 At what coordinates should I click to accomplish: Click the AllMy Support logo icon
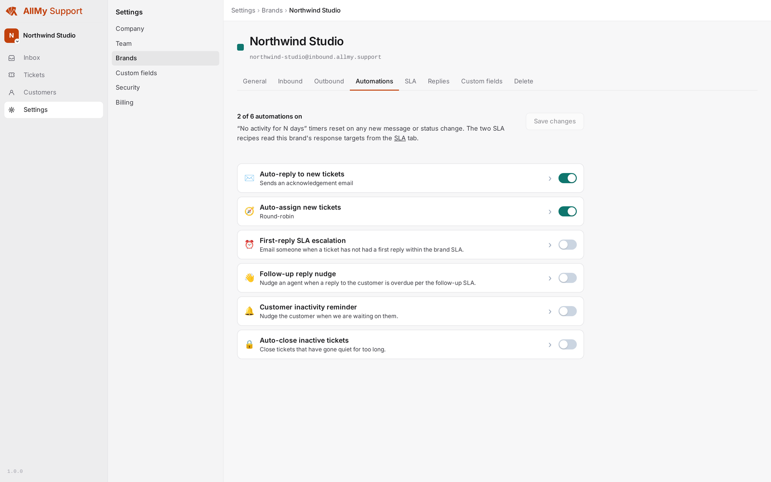[12, 11]
